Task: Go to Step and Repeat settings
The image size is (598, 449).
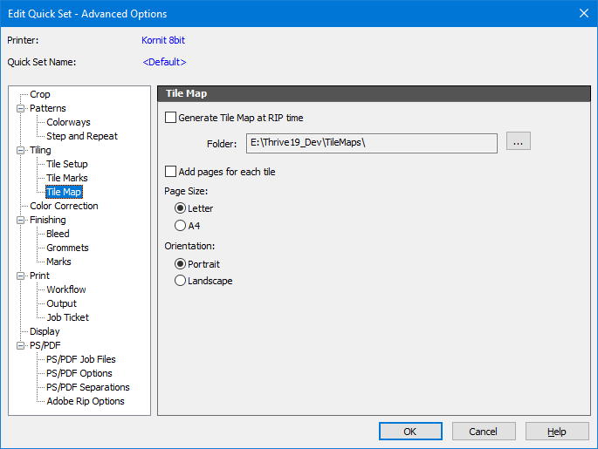Action: click(x=82, y=136)
